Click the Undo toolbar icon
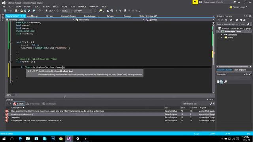 (x=34, y=11)
